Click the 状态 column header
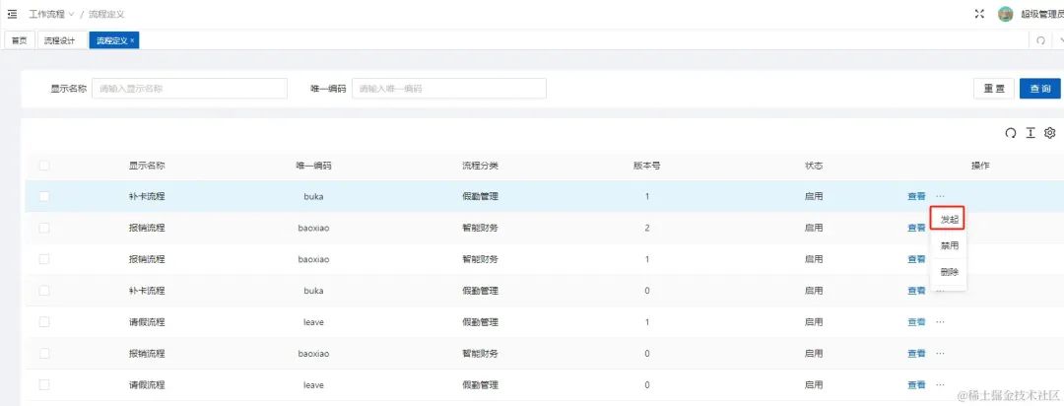Image resolution: width=1064 pixels, height=406 pixels. point(814,165)
